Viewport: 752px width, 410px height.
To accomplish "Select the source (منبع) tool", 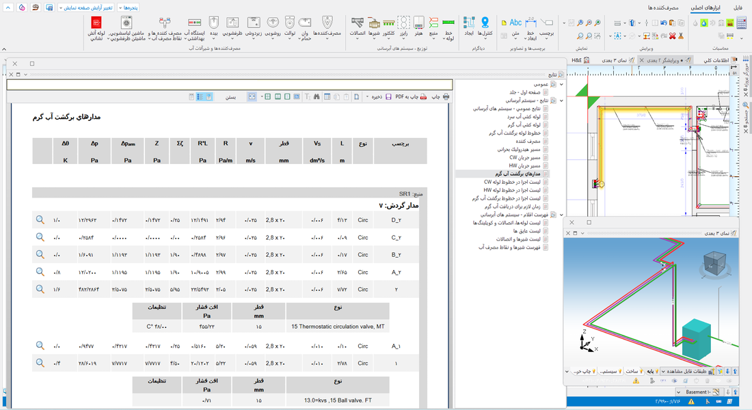I will coord(433,28).
